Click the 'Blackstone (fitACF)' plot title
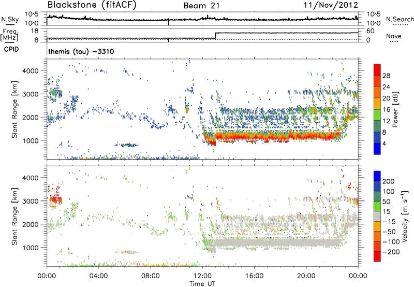 click(x=92, y=5)
